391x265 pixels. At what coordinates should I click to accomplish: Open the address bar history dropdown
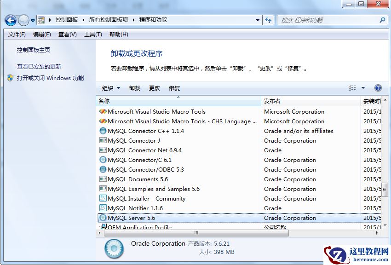pyautogui.click(x=258, y=20)
